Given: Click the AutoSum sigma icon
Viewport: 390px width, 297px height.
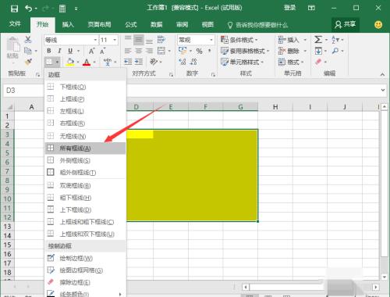Looking at the screenshot, I should (x=318, y=40).
